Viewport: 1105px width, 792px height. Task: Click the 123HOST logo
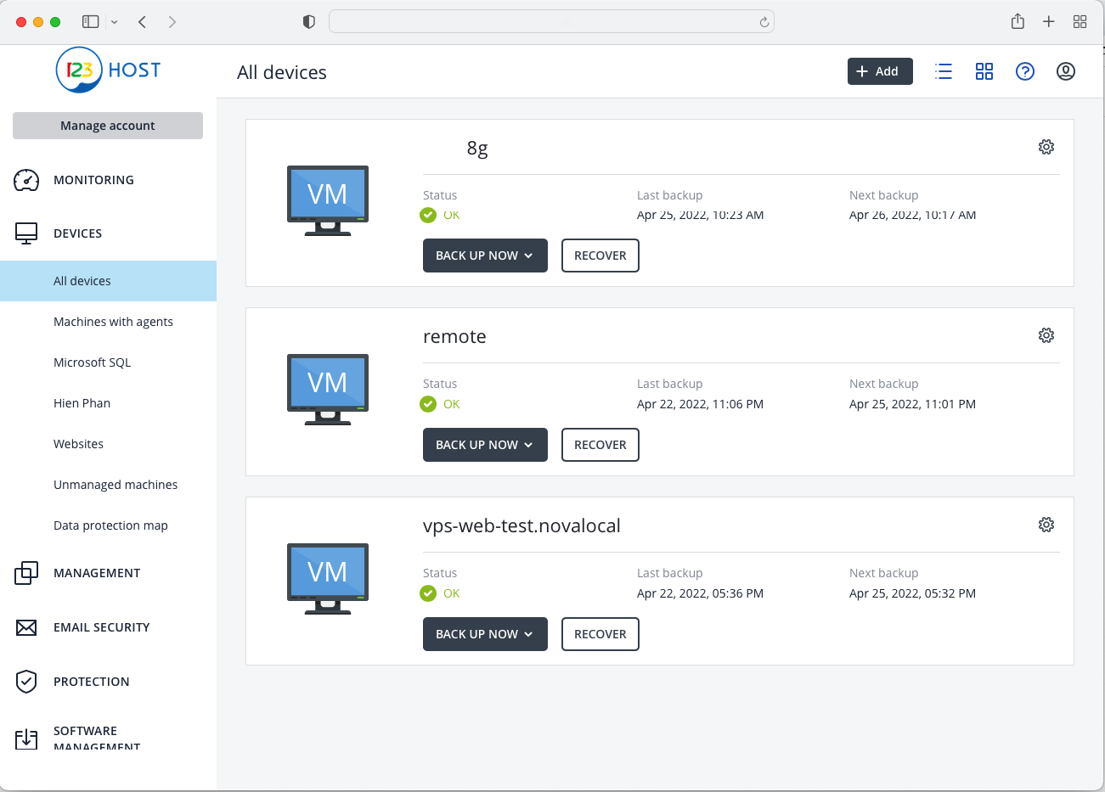pos(108,70)
